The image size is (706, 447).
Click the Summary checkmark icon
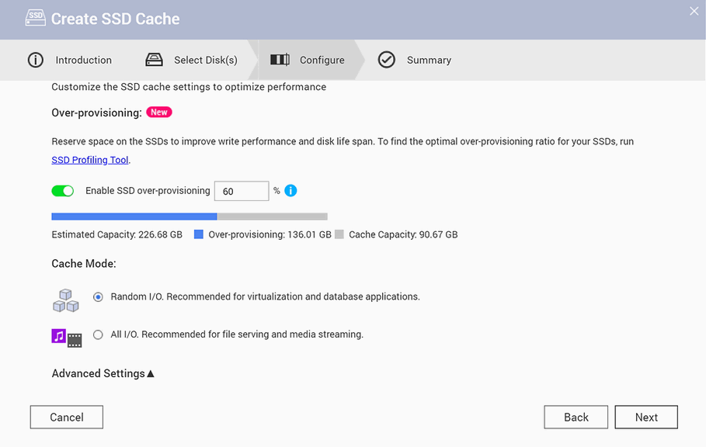pyautogui.click(x=387, y=60)
